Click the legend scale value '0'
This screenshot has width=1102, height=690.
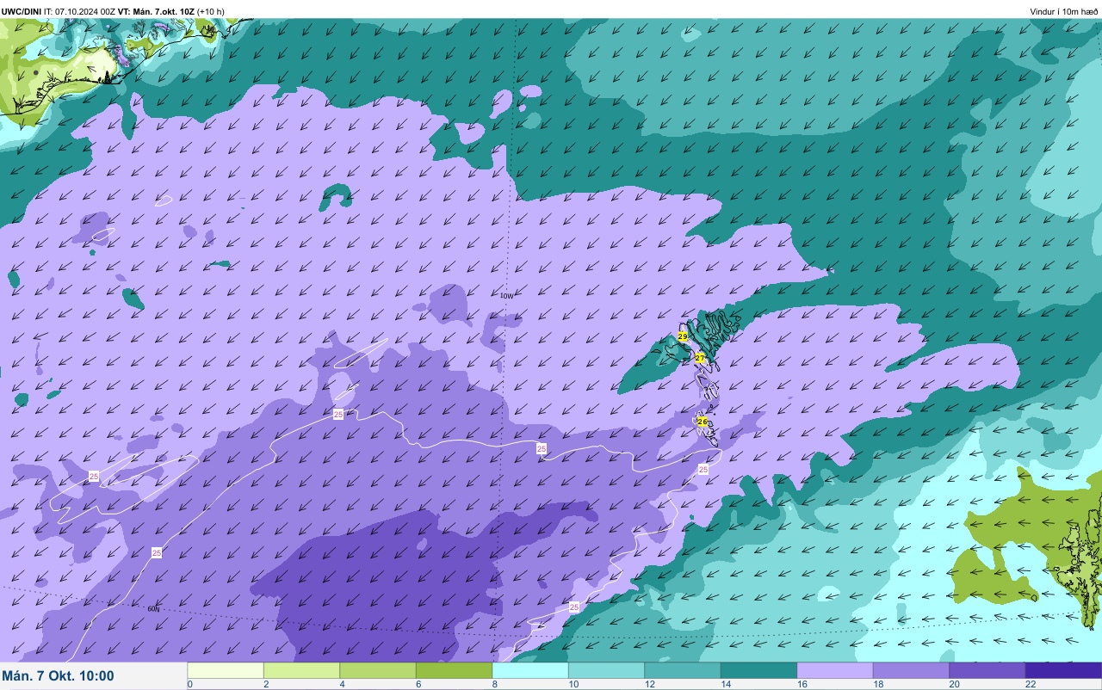click(189, 685)
